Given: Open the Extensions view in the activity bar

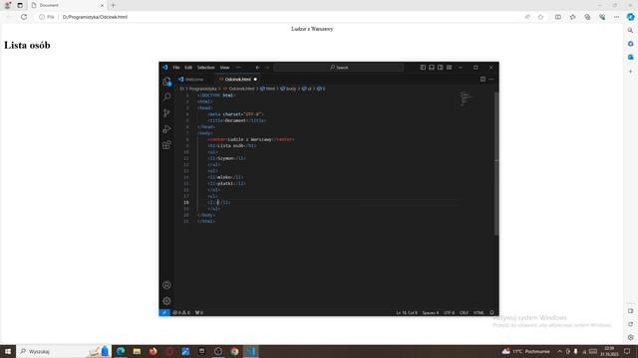Looking at the screenshot, I should 166,145.
